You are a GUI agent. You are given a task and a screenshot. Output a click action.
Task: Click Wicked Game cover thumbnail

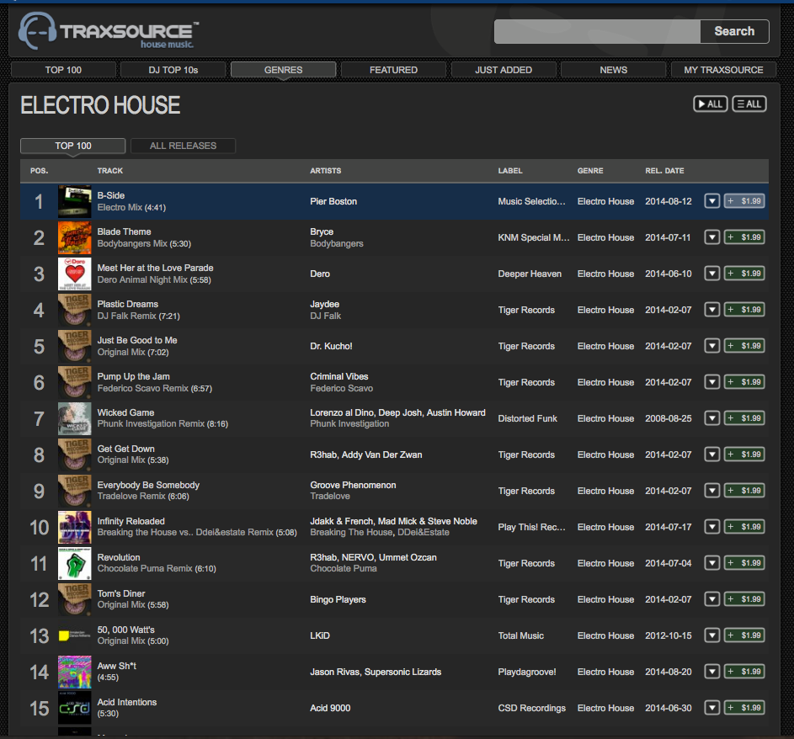pyautogui.click(x=74, y=418)
